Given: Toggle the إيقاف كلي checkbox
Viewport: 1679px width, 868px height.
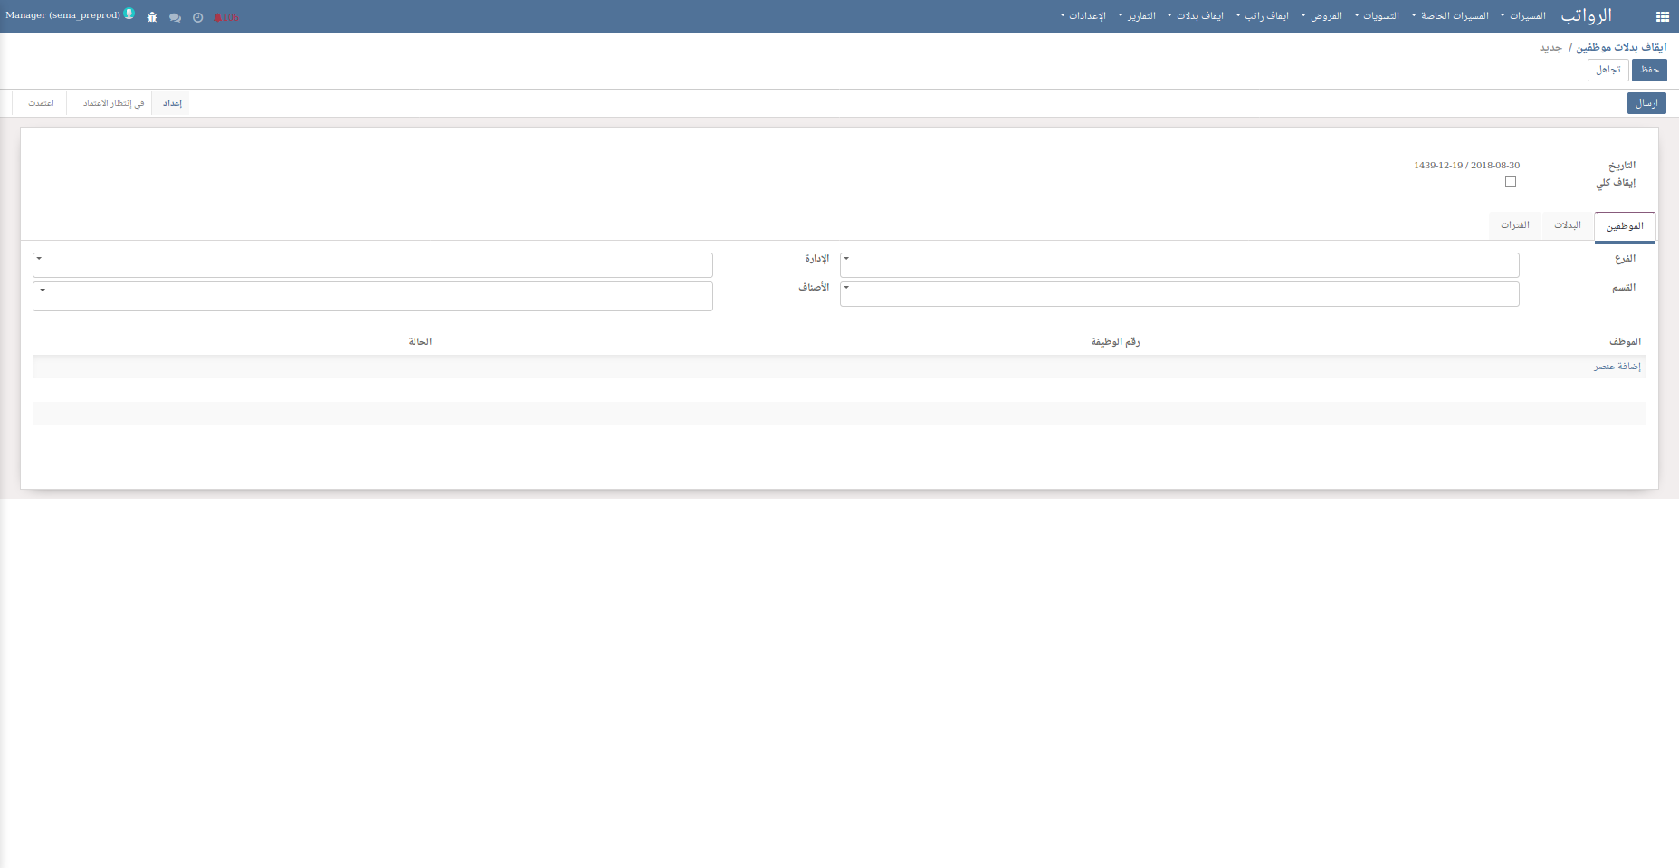Looking at the screenshot, I should coord(1510,182).
